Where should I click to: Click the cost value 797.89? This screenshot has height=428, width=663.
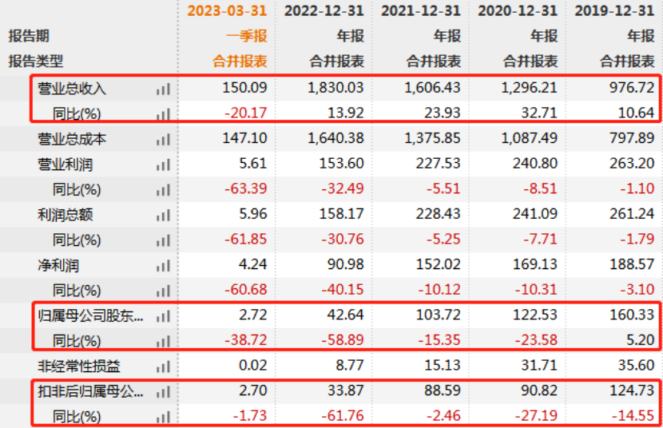[632, 138]
